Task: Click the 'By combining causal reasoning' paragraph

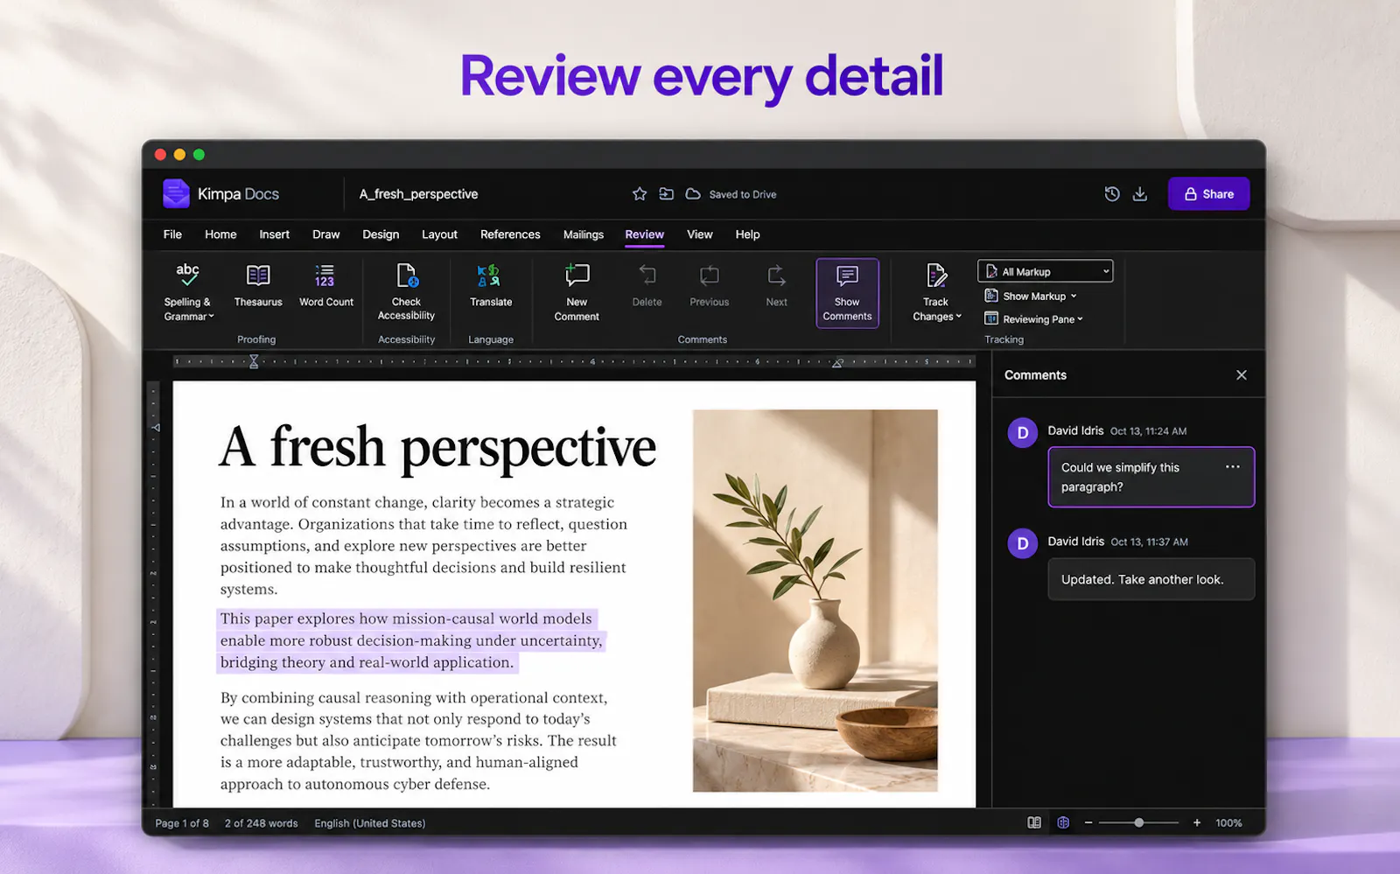Action: (x=418, y=741)
